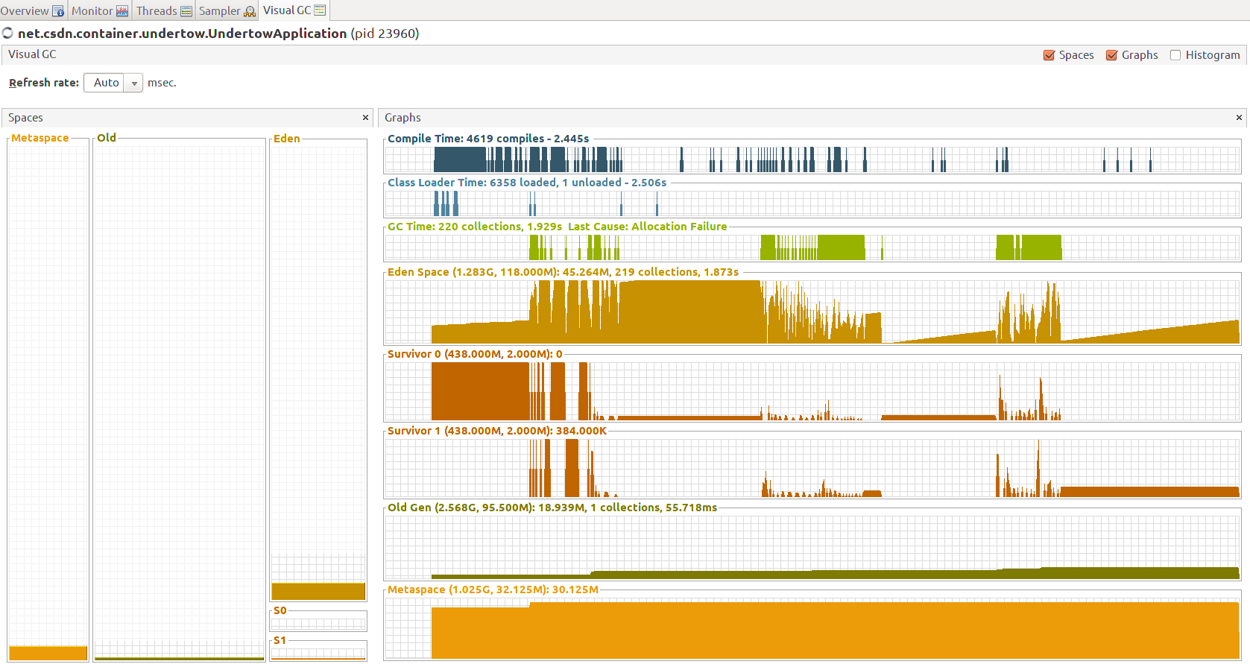Viewport: 1250px width, 670px height.
Task: Uncheck the Spaces checkbox
Action: pos(1049,55)
